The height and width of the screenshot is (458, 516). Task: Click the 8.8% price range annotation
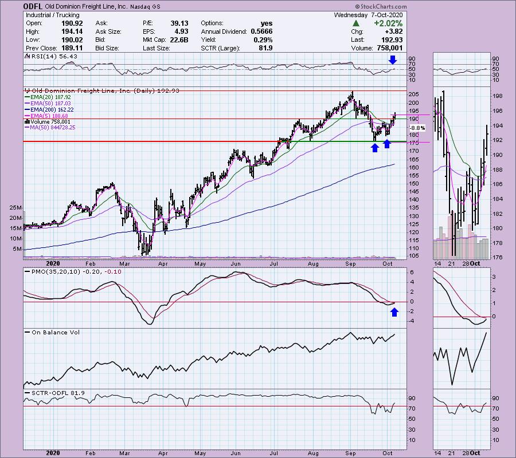[x=417, y=128]
